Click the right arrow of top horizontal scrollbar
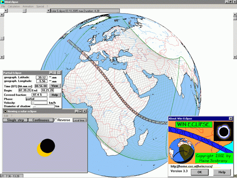This screenshot has height=178, width=237. (x=48, y=11)
